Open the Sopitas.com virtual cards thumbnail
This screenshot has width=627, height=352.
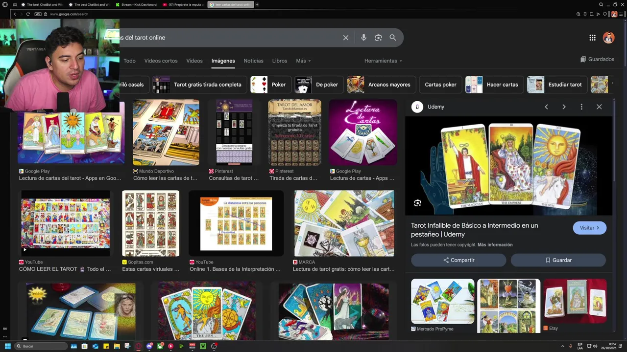pyautogui.click(x=151, y=223)
